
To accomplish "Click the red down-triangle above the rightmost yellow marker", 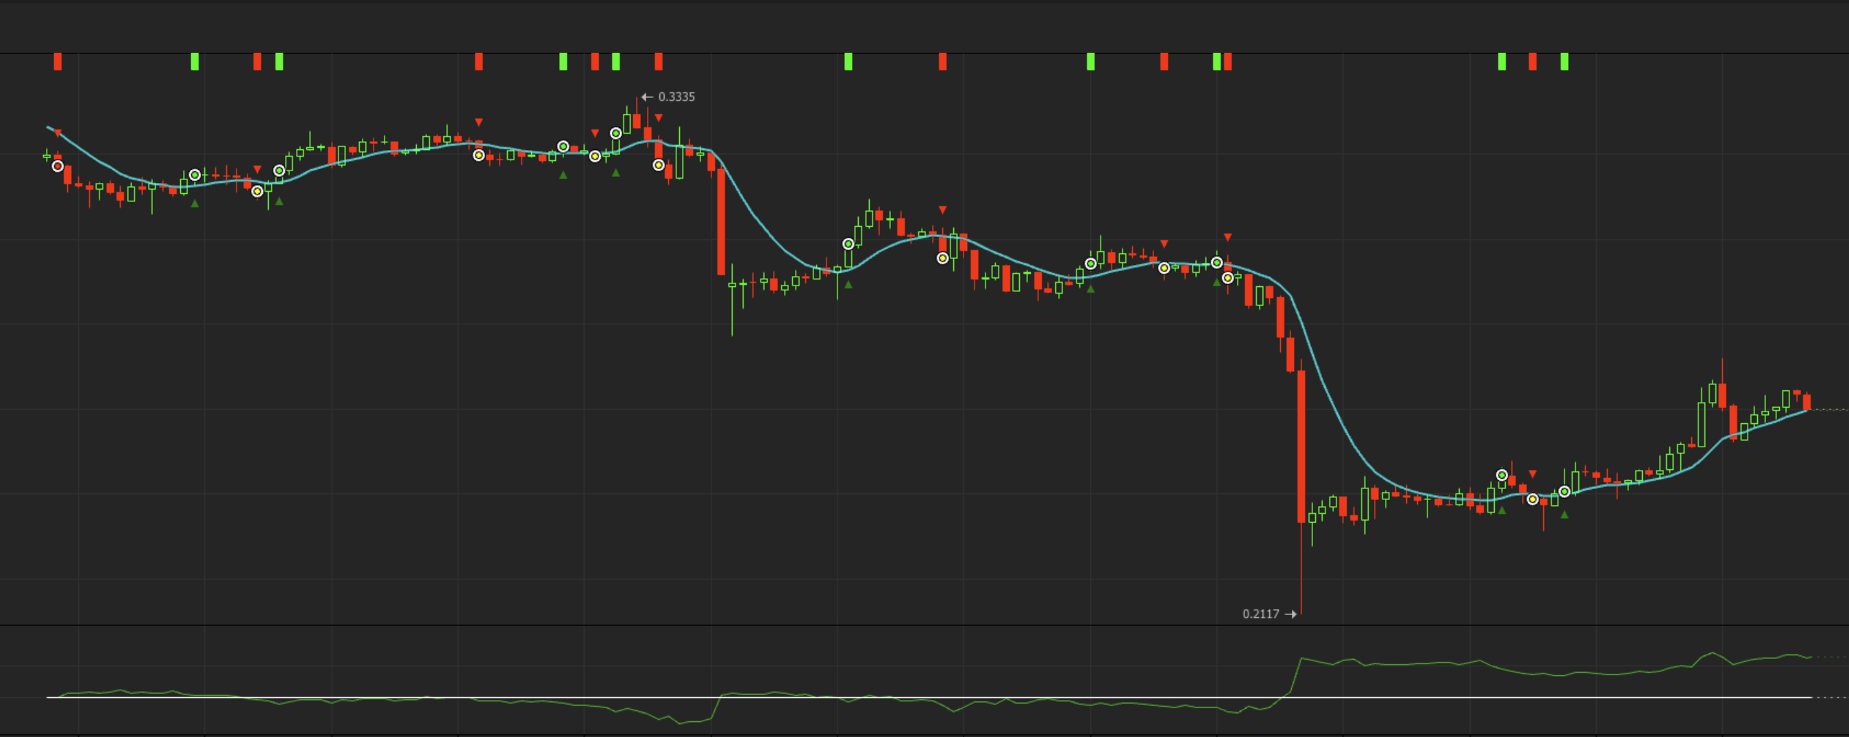I will click(1532, 473).
